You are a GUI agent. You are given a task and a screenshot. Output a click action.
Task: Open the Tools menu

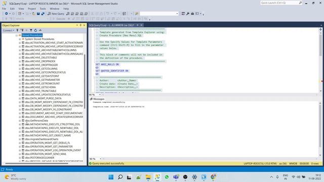pos(43,9)
